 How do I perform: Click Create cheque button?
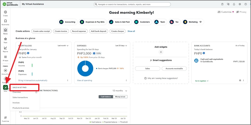pos(117,31)
